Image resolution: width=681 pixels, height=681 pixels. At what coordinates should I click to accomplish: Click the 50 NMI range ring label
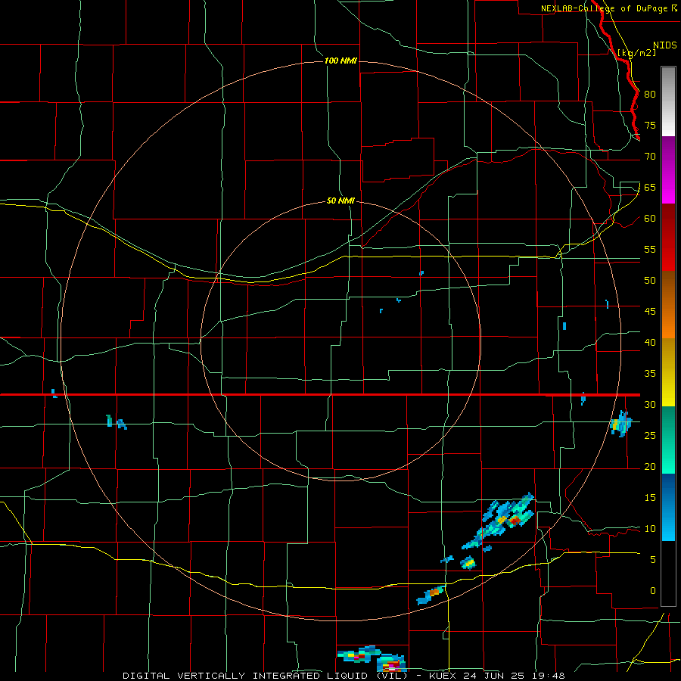[340, 201]
